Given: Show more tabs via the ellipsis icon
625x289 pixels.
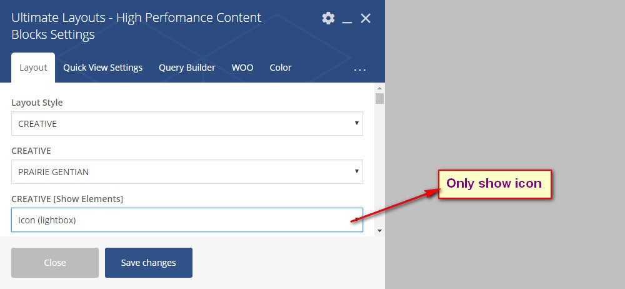Looking at the screenshot, I should point(360,69).
